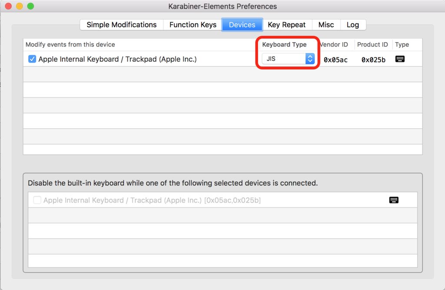
Task: Switch to the Function Keys tab
Action: tap(193, 25)
